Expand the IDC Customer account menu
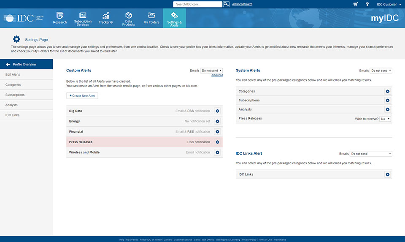The height and width of the screenshot is (242, 405). [x=389, y=4]
